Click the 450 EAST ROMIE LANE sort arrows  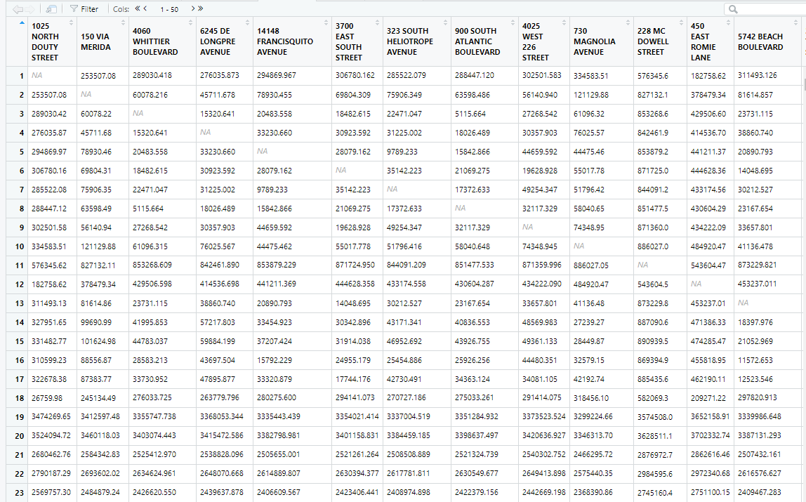[728, 23]
